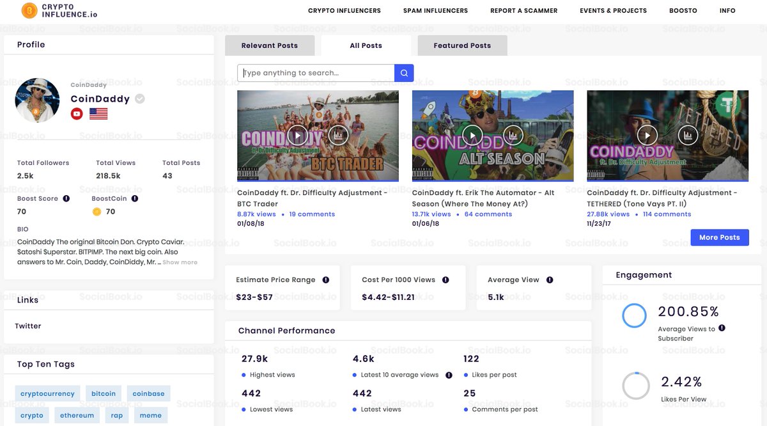
Task: Click the 200.85% engagement ring chart
Action: point(635,316)
